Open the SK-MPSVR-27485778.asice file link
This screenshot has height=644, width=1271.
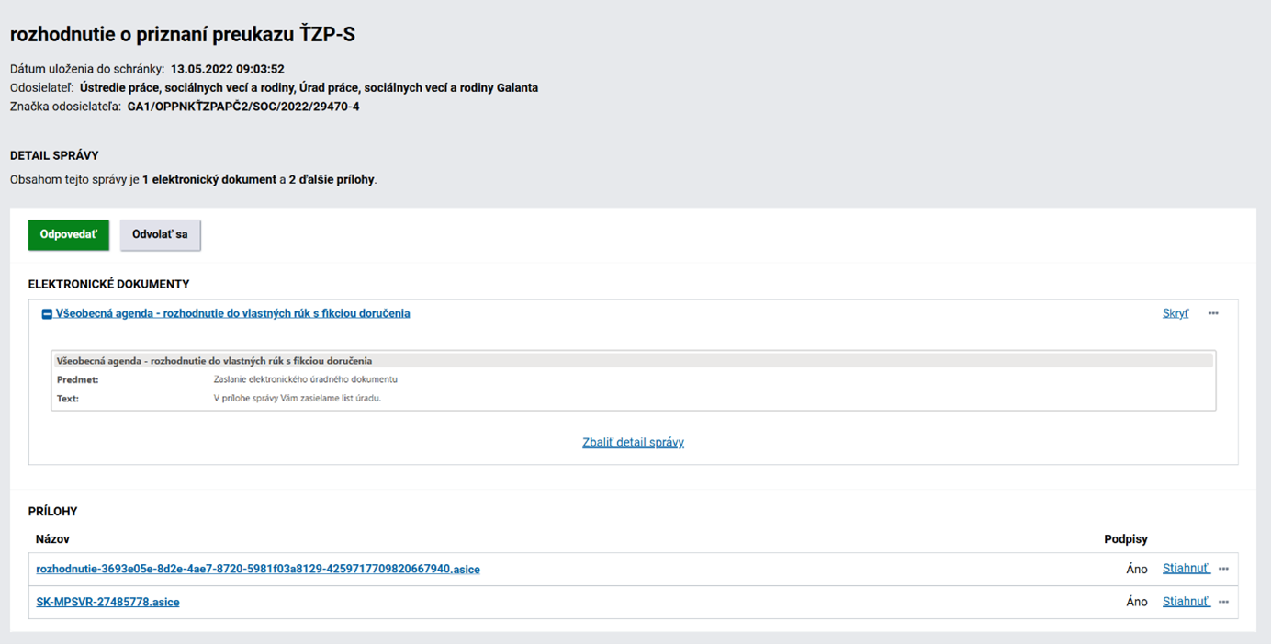107,603
